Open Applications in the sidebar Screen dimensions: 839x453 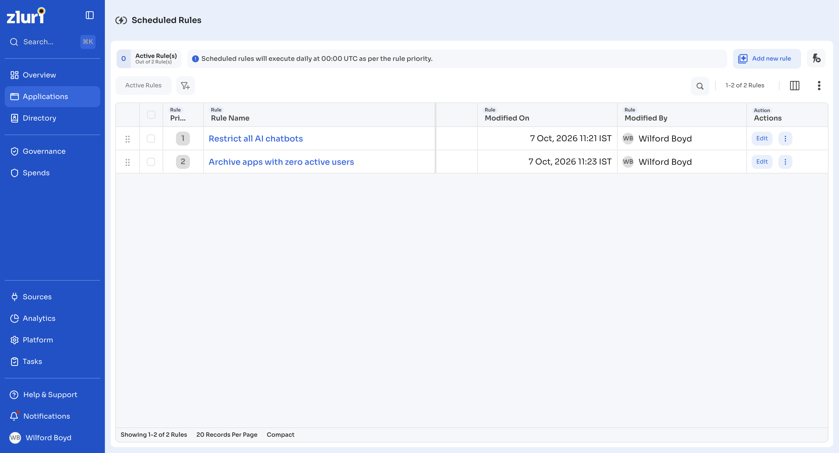[x=52, y=96]
